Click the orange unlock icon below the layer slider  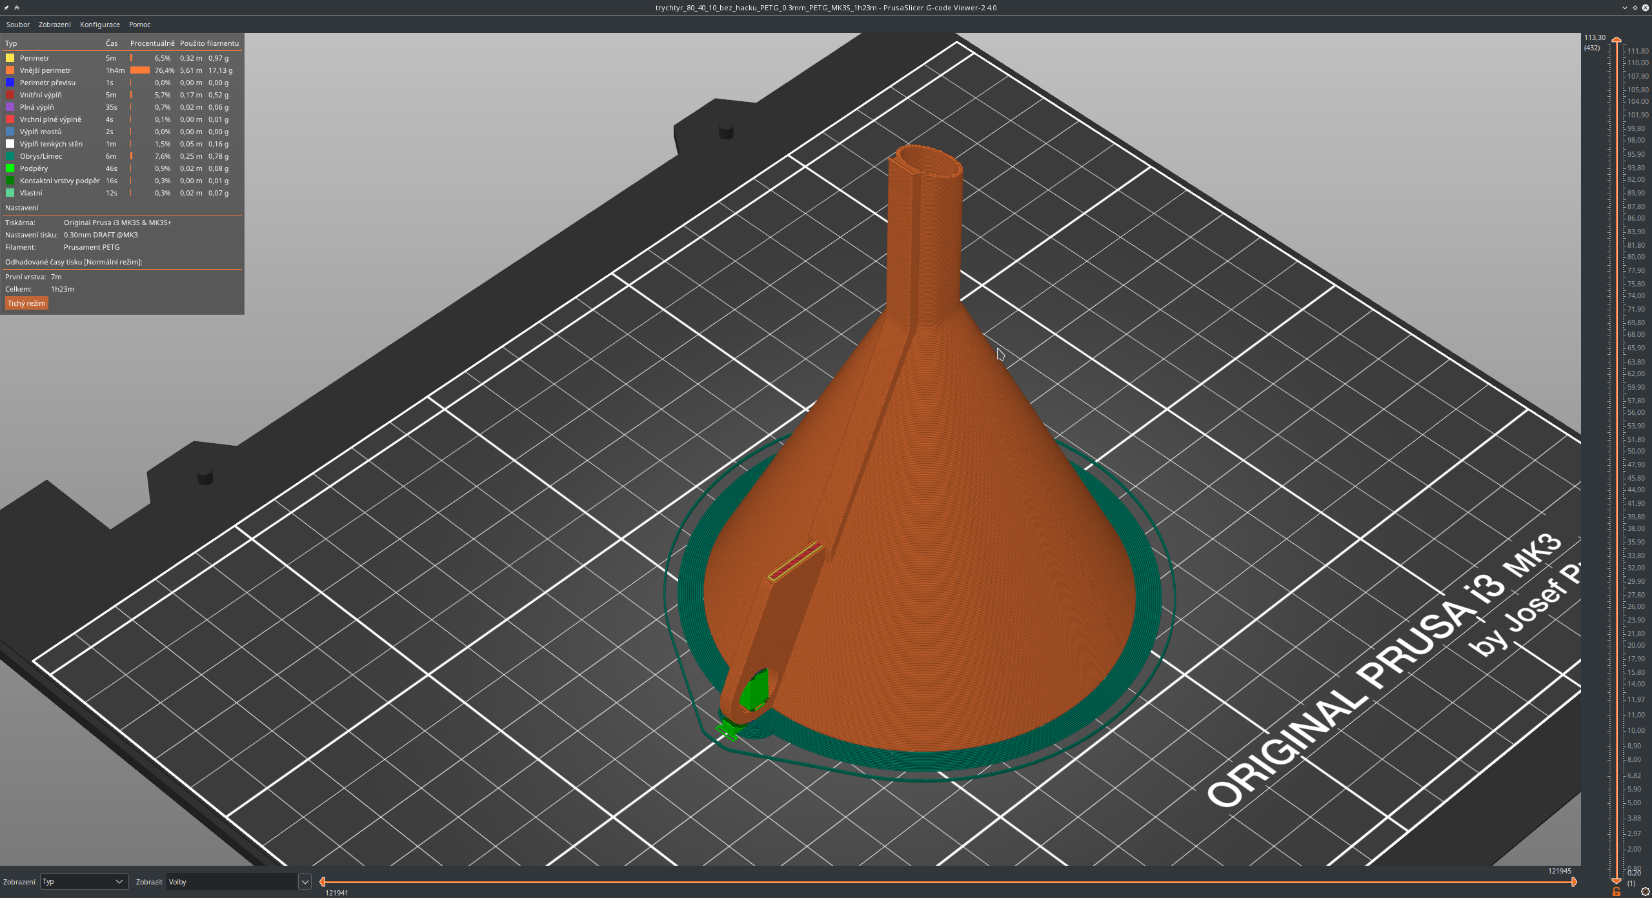(x=1617, y=892)
